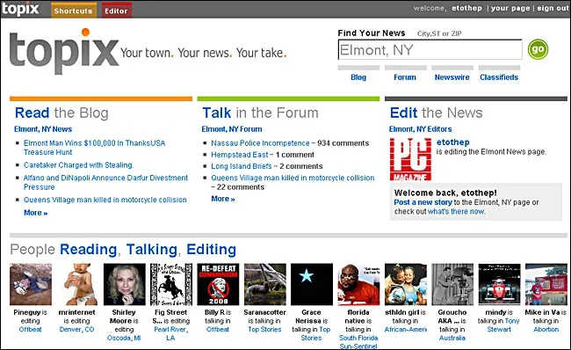Click the PC Magazine avatar image
This screenshot has height=350, width=571.
pyautogui.click(x=410, y=159)
